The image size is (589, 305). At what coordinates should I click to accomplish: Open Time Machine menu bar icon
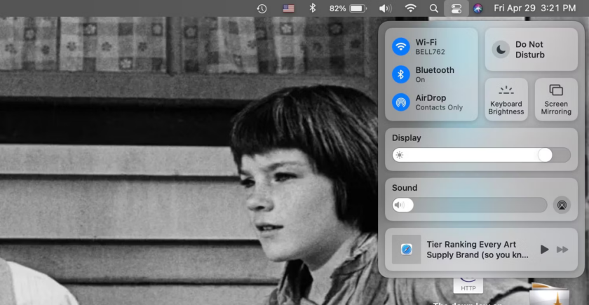(x=262, y=8)
